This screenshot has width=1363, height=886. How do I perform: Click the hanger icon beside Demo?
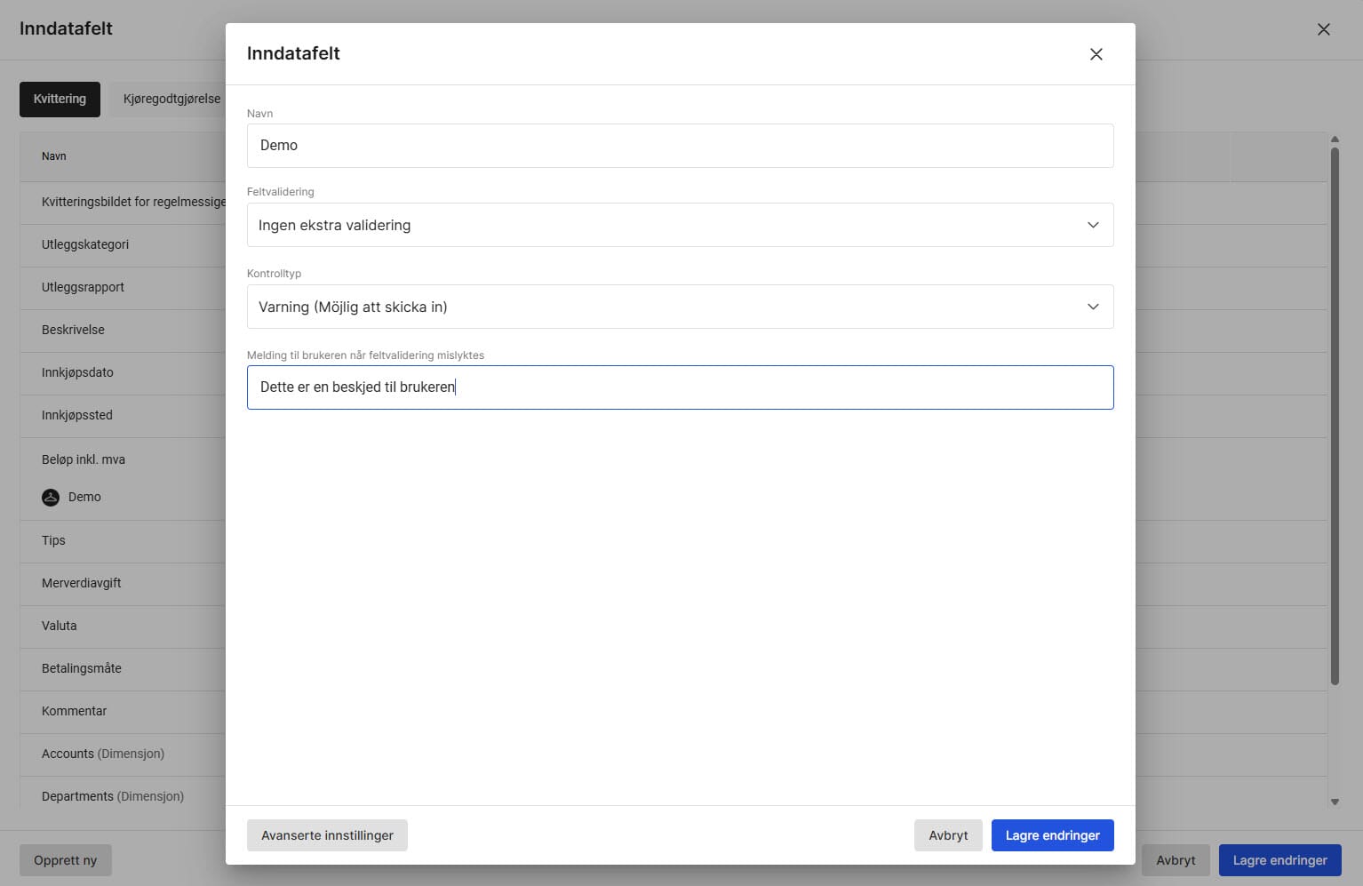tap(51, 498)
